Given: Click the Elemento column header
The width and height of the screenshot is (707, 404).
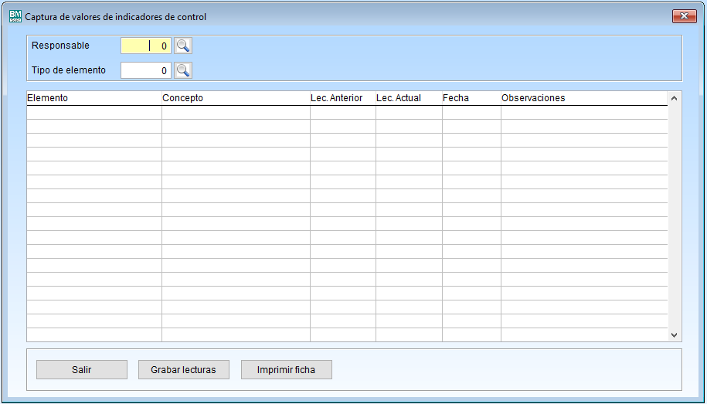Looking at the screenshot, I should tap(93, 98).
